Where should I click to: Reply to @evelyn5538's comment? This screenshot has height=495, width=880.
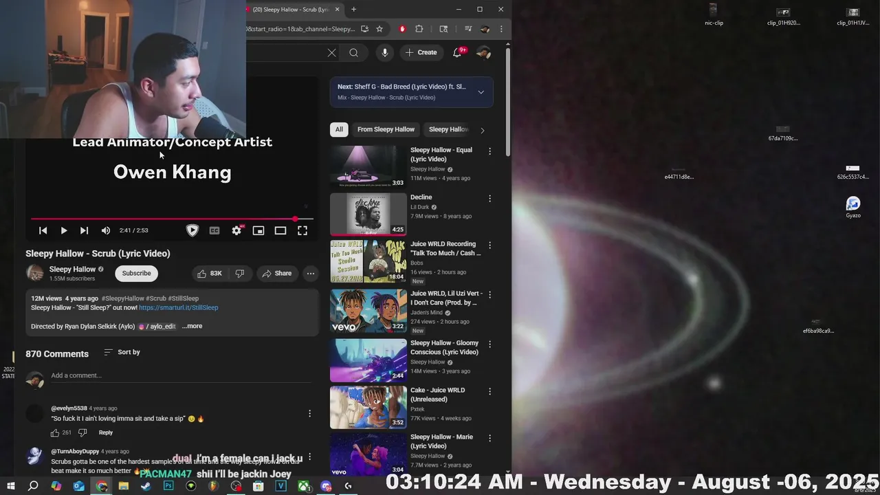click(x=105, y=433)
